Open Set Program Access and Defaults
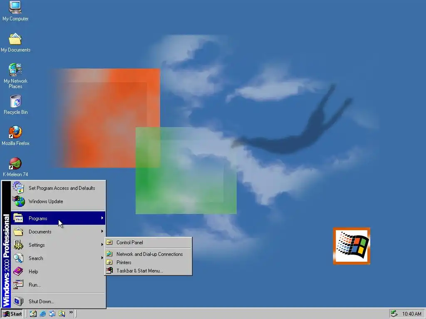426x319 pixels. coord(58,188)
